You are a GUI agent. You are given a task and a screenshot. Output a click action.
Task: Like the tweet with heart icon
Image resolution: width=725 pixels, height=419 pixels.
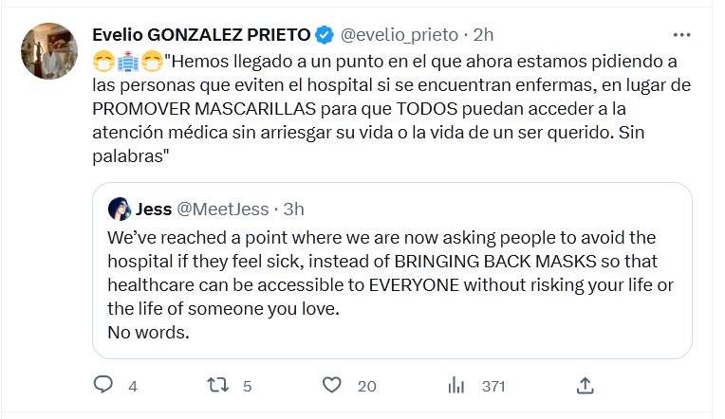point(331,386)
